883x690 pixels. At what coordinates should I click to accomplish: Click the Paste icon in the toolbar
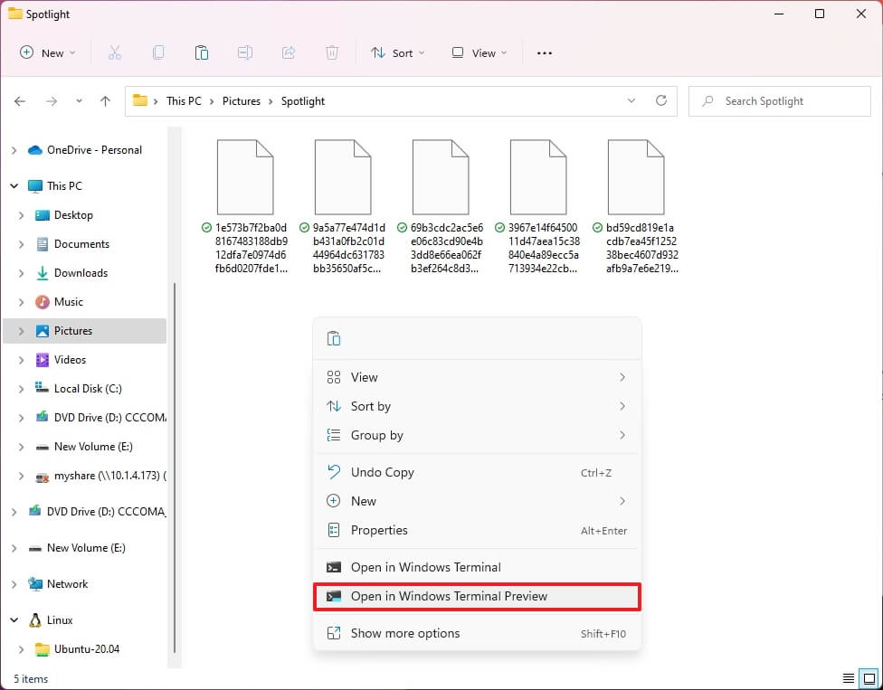(202, 52)
